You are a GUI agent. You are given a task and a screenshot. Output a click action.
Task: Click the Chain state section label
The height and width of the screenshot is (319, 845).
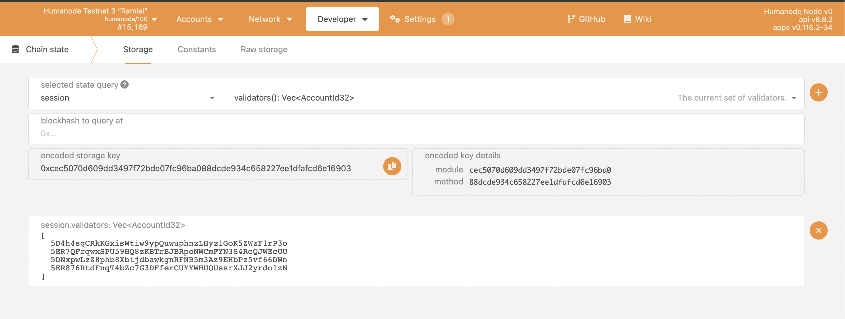[47, 50]
